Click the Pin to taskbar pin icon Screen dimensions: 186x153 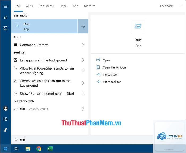pyautogui.click(x=98, y=82)
